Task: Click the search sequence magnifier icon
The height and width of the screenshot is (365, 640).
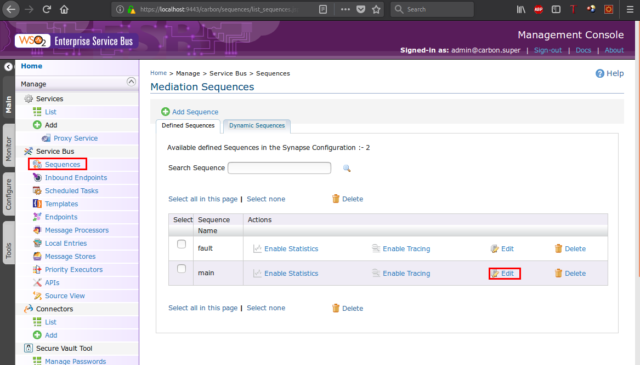Action: 347,168
